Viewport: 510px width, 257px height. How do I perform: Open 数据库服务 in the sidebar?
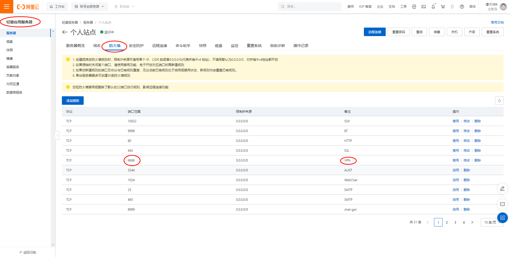point(25,92)
